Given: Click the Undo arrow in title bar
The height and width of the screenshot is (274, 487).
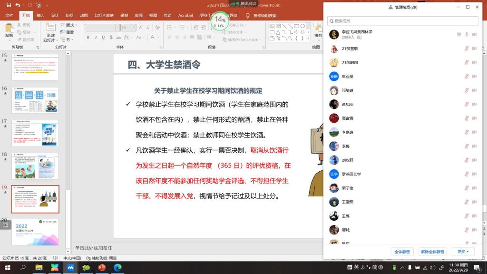Looking at the screenshot, I should (x=18, y=5).
